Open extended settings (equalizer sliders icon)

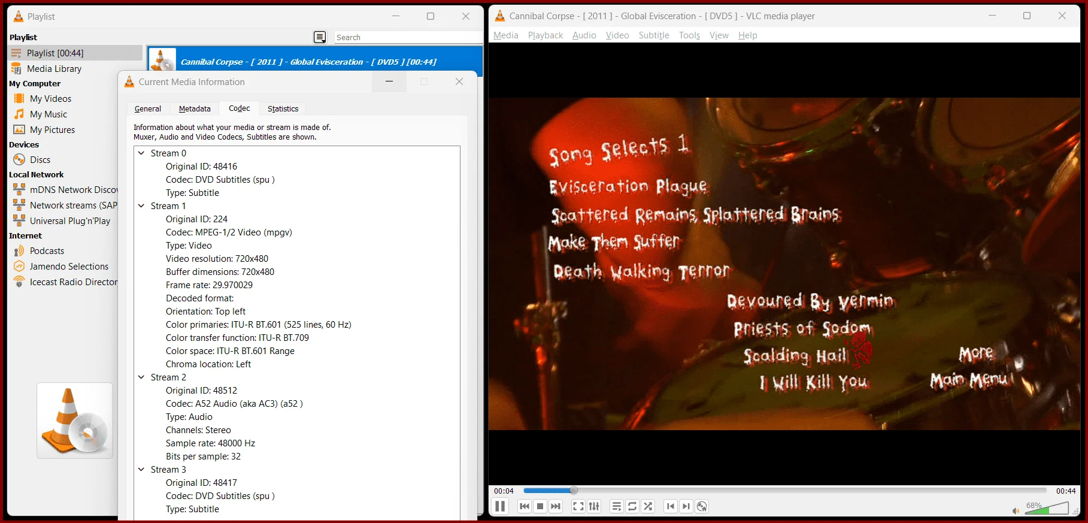tap(594, 506)
